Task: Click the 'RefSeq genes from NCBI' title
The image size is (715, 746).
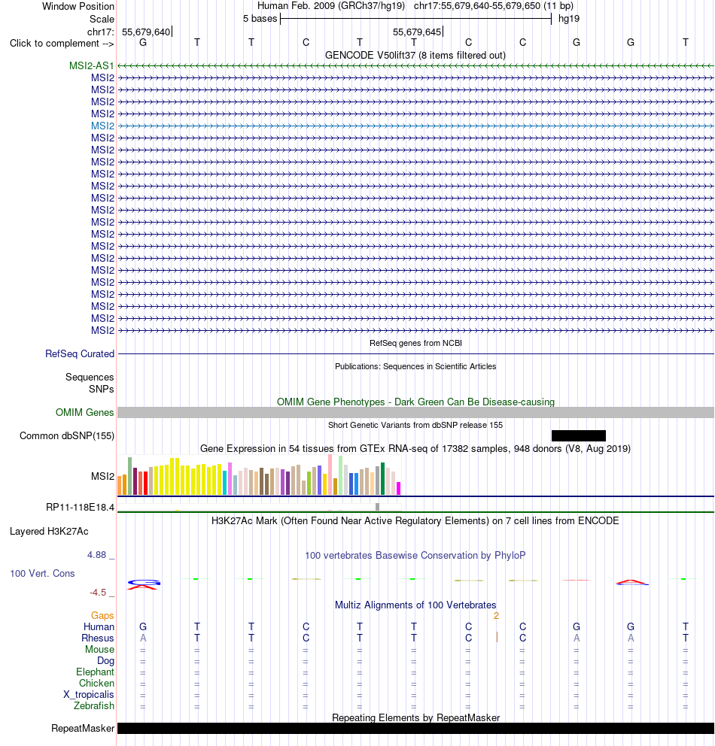Action: point(415,343)
